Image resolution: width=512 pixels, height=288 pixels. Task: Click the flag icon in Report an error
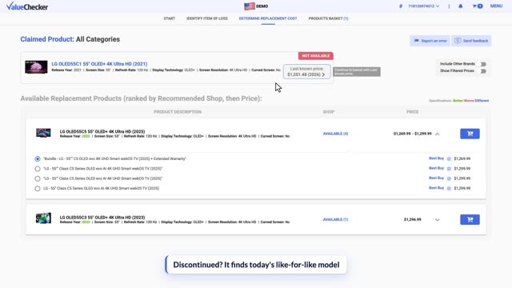coord(416,41)
